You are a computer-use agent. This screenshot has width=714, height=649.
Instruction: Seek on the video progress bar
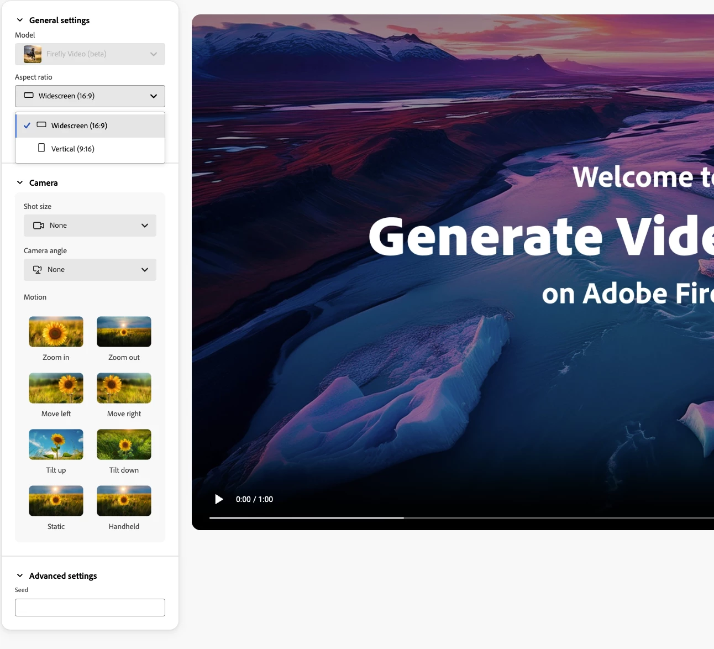click(x=461, y=518)
